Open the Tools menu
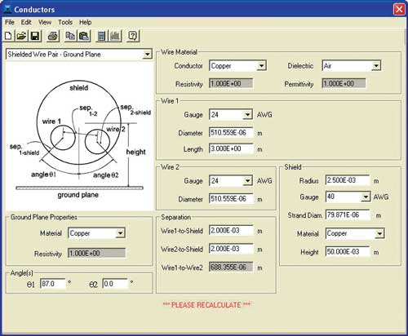The height and width of the screenshot is (336, 408). coord(65,22)
